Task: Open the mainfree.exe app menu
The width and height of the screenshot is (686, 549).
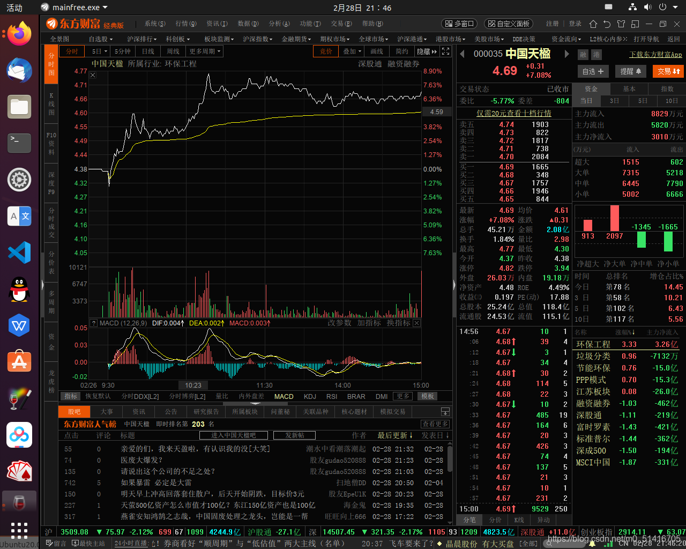Action: (74, 8)
